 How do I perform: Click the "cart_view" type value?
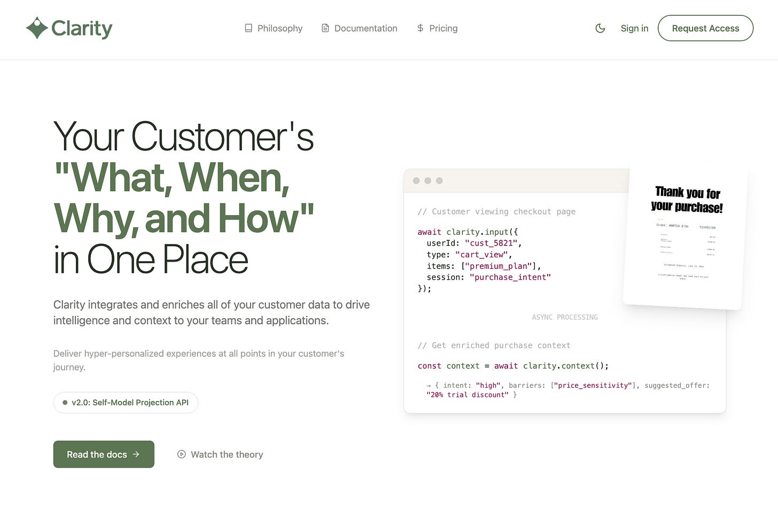click(481, 255)
